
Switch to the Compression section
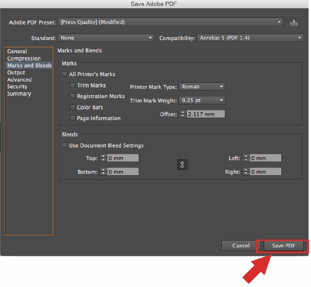tap(24, 59)
